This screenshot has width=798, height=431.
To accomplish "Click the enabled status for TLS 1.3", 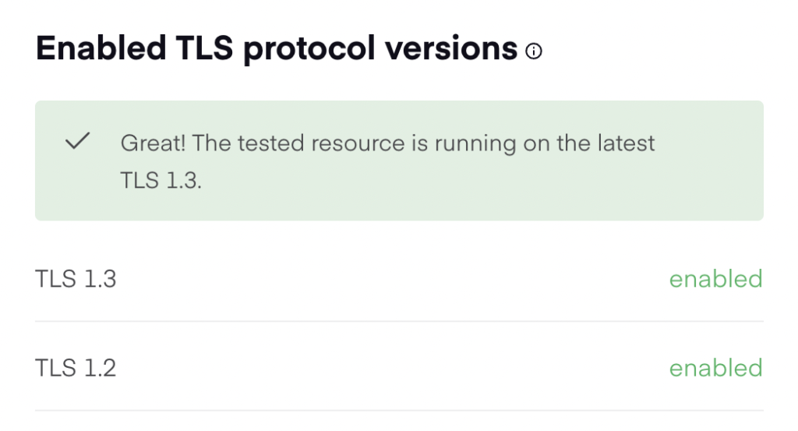I will 715,279.
